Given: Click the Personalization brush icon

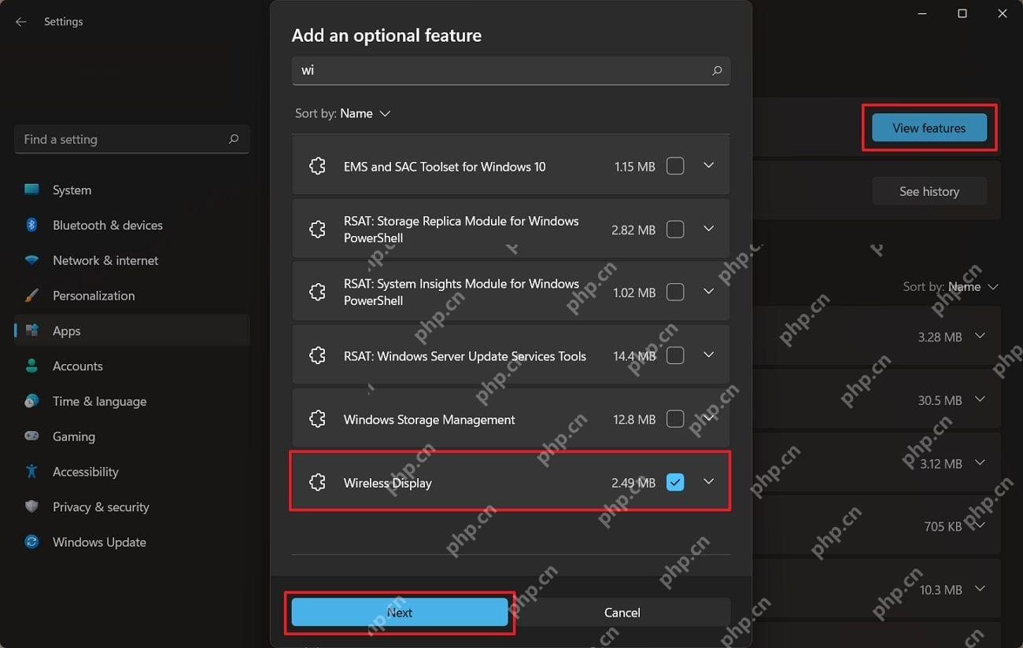Looking at the screenshot, I should (31, 296).
